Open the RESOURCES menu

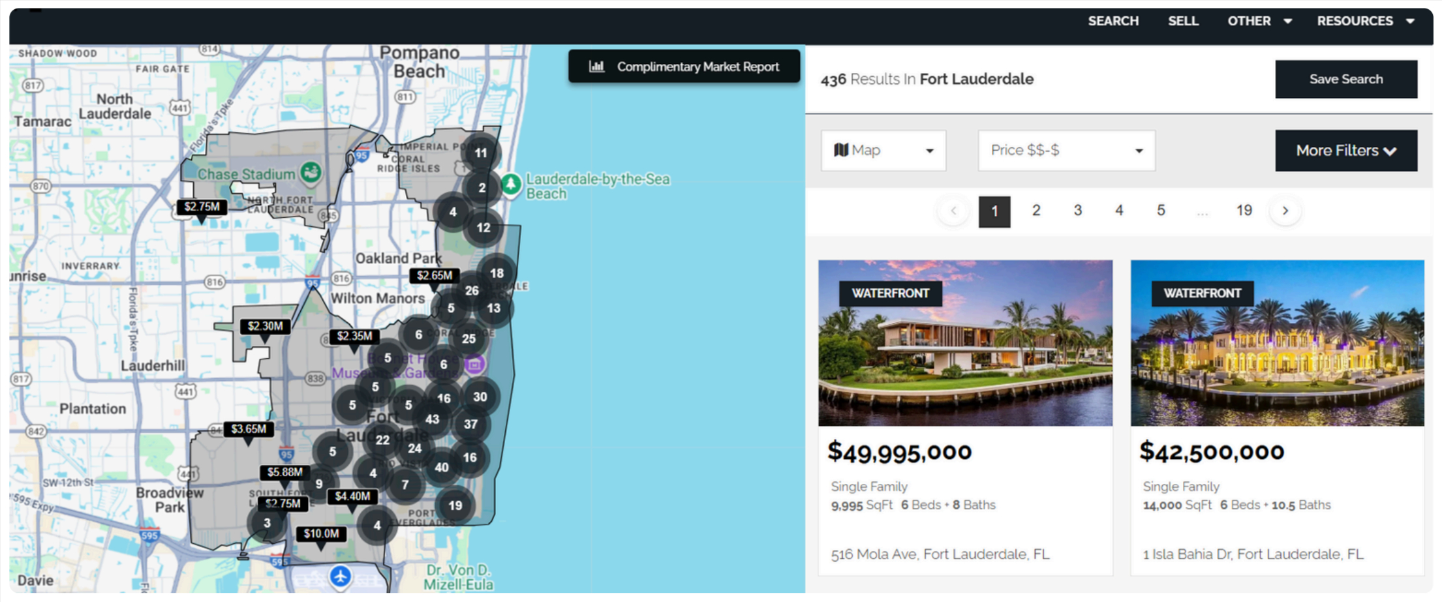pyautogui.click(x=1365, y=21)
